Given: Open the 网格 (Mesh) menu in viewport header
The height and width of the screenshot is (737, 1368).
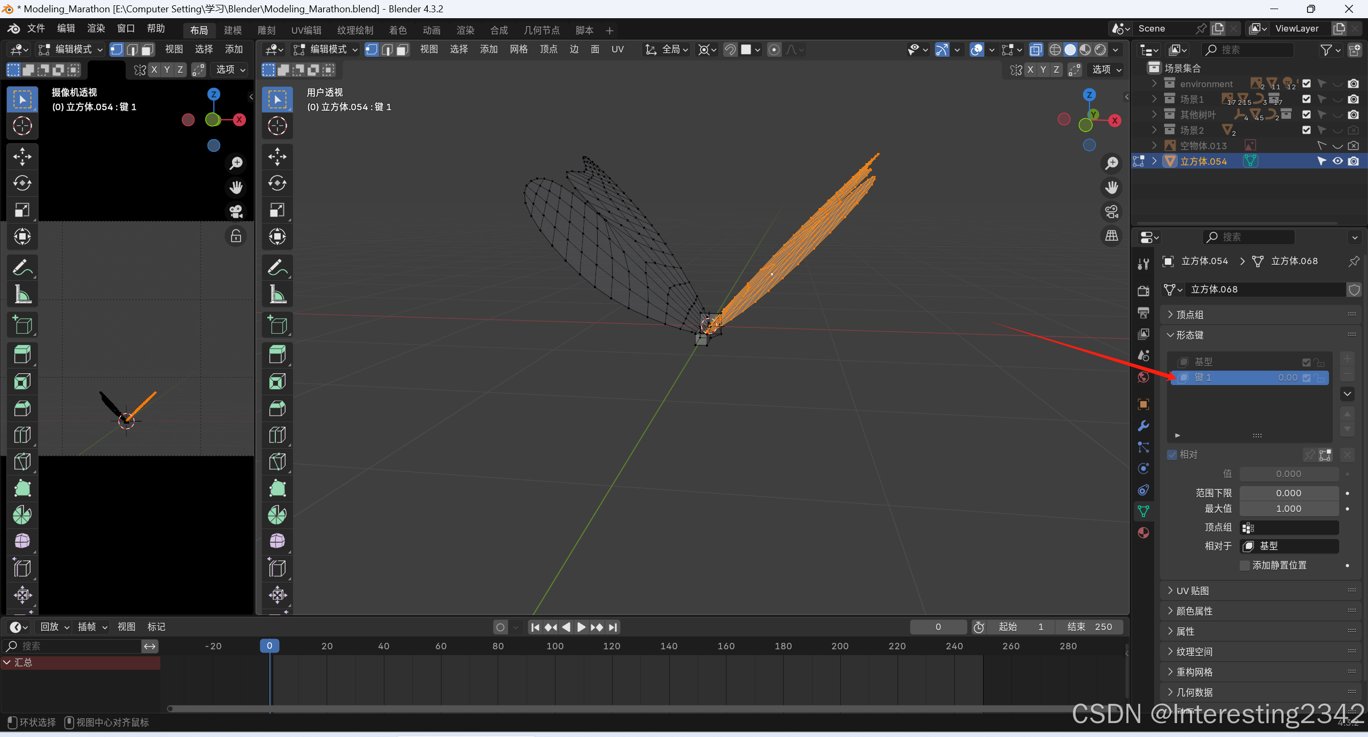Looking at the screenshot, I should pyautogui.click(x=518, y=49).
